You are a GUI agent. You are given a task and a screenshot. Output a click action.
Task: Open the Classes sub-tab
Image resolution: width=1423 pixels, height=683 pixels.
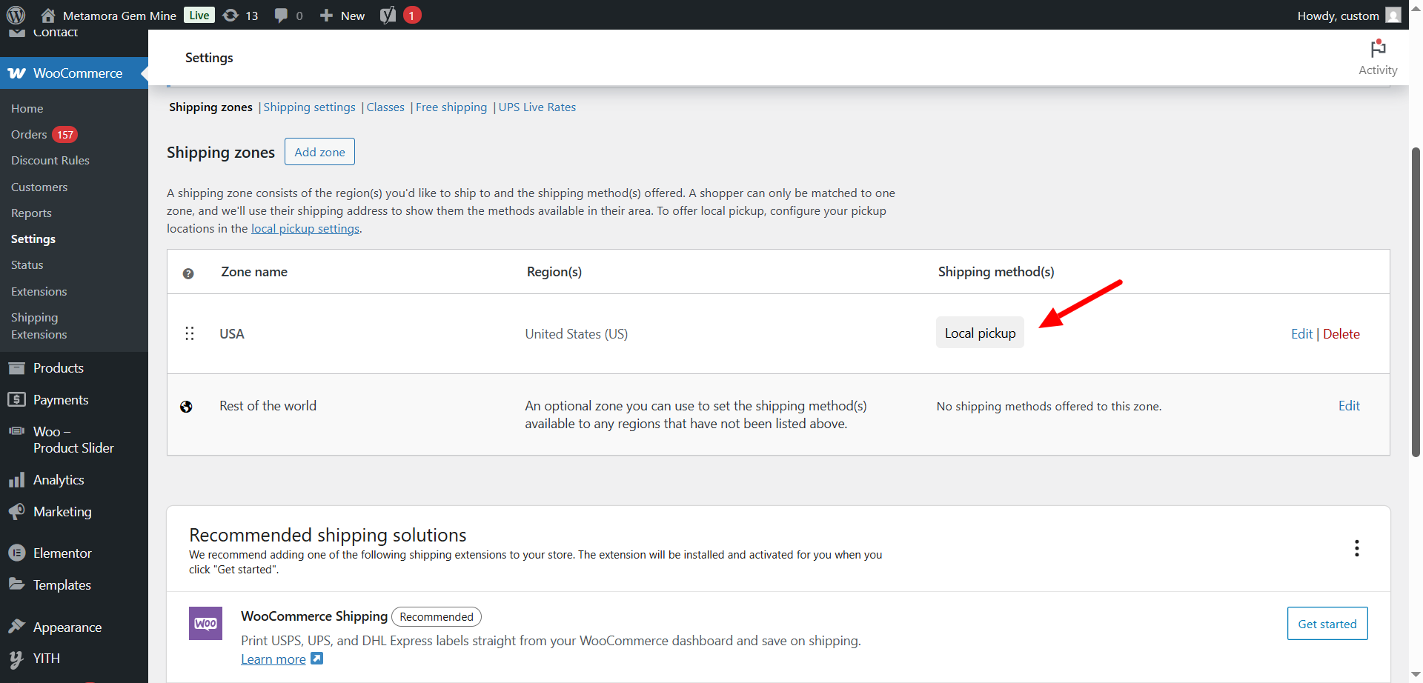(385, 107)
